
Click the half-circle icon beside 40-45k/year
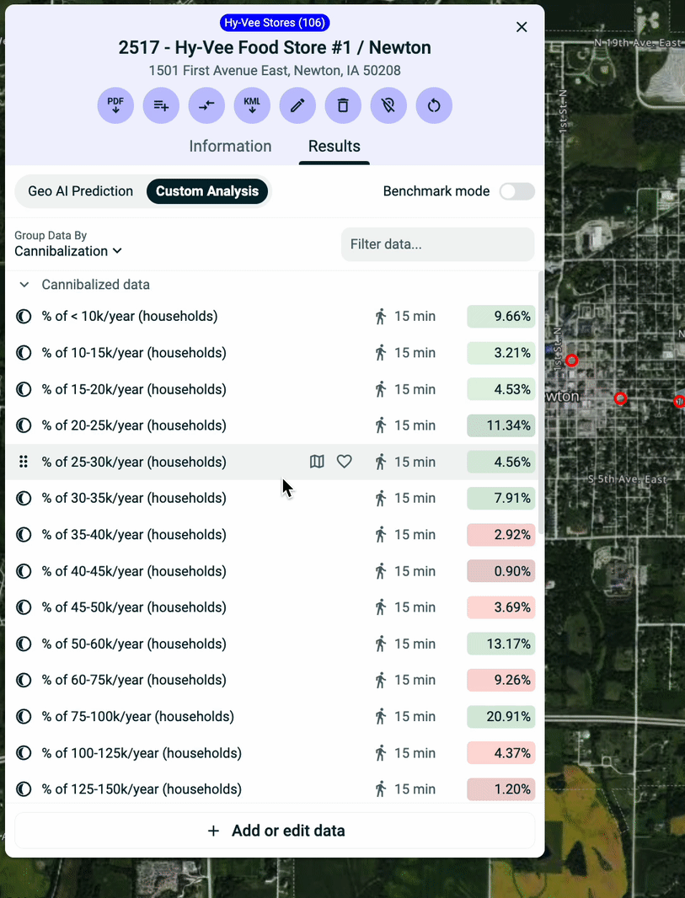pyautogui.click(x=24, y=571)
